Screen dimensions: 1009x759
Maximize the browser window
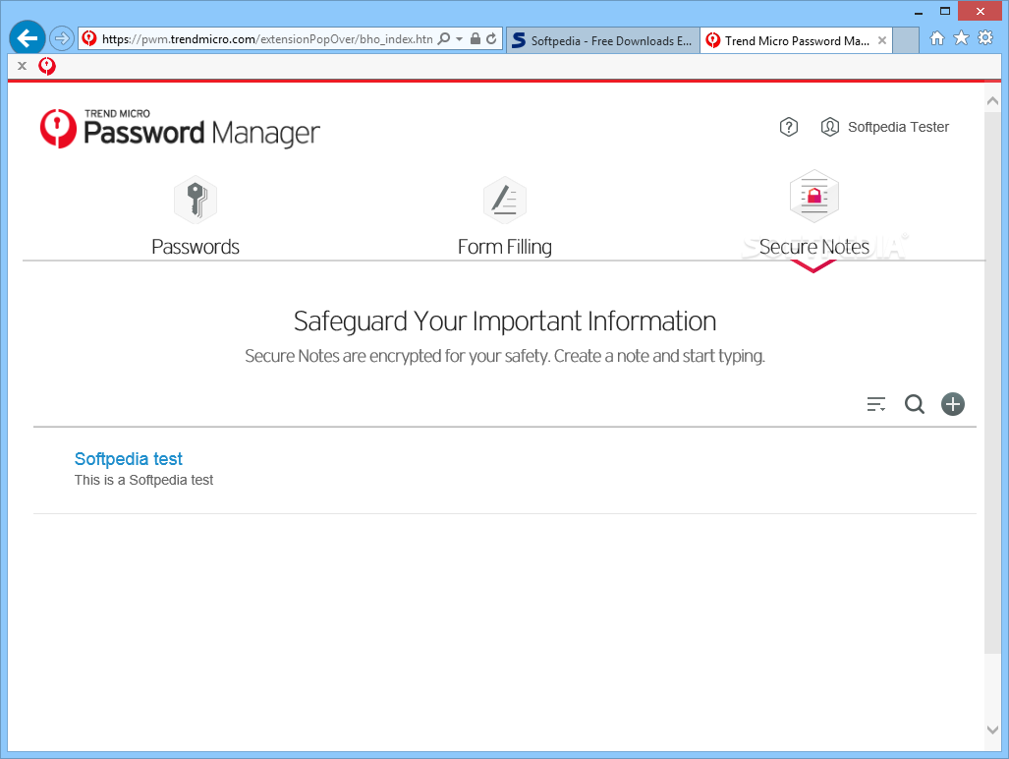(945, 11)
